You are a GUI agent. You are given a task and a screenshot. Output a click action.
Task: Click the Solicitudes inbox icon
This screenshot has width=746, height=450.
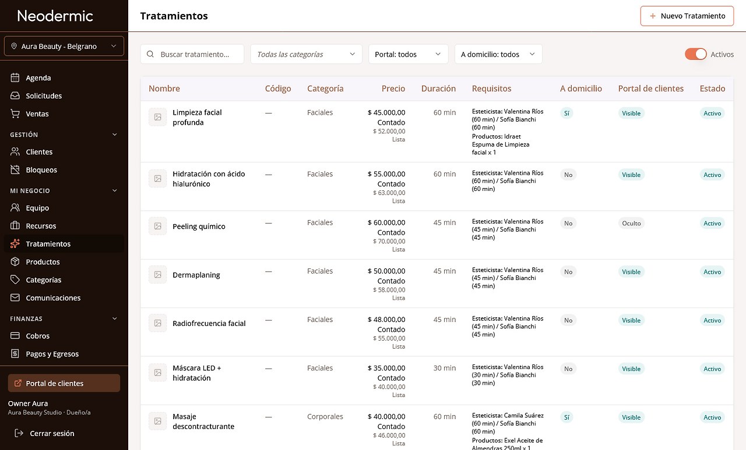[x=15, y=96]
